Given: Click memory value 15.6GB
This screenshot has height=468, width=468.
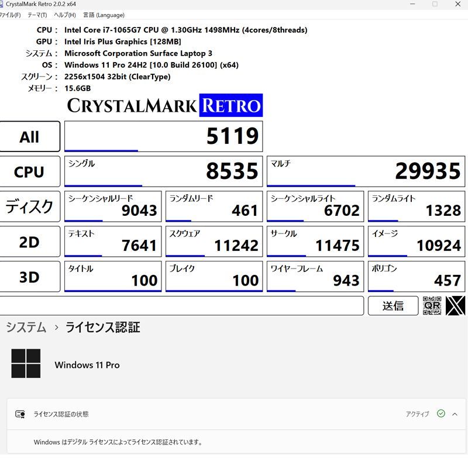Looking at the screenshot, I should (78, 88).
